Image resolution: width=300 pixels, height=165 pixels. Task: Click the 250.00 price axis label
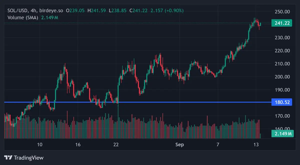coord(282,12)
